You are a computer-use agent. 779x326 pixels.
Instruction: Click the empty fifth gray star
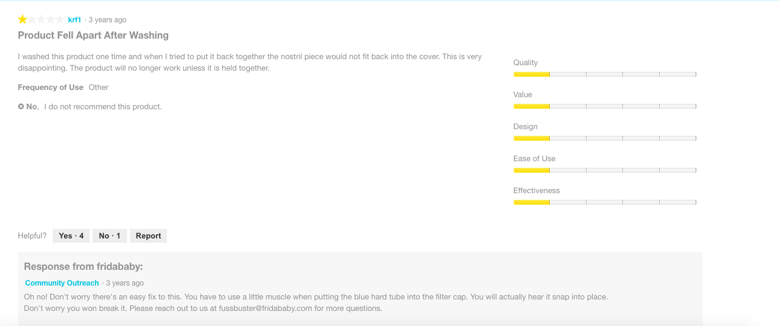pyautogui.click(x=60, y=19)
